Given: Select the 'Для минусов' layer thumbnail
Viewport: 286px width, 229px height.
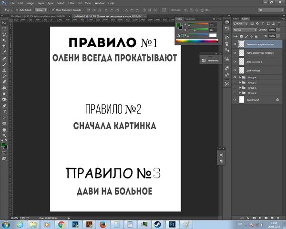Looking at the screenshot, I should coord(242,70).
